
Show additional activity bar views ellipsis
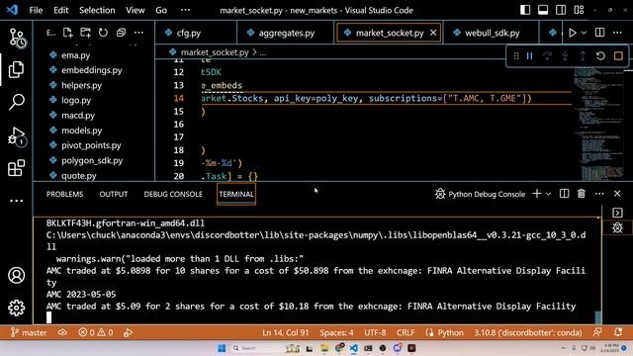17,201
